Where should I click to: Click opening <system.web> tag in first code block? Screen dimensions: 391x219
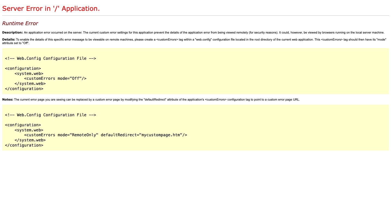(29, 74)
